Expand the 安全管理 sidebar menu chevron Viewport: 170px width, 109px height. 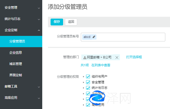coord(39,8)
